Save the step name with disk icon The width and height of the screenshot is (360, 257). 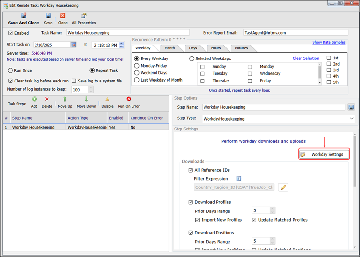click(x=351, y=107)
